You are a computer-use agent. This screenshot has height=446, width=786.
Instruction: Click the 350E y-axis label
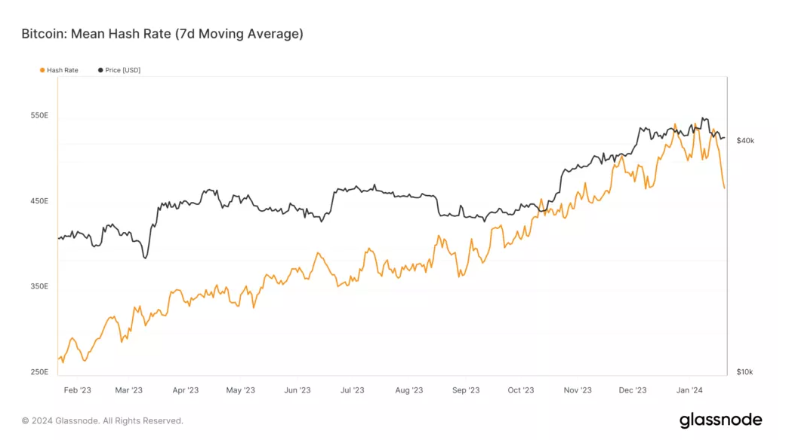click(39, 286)
